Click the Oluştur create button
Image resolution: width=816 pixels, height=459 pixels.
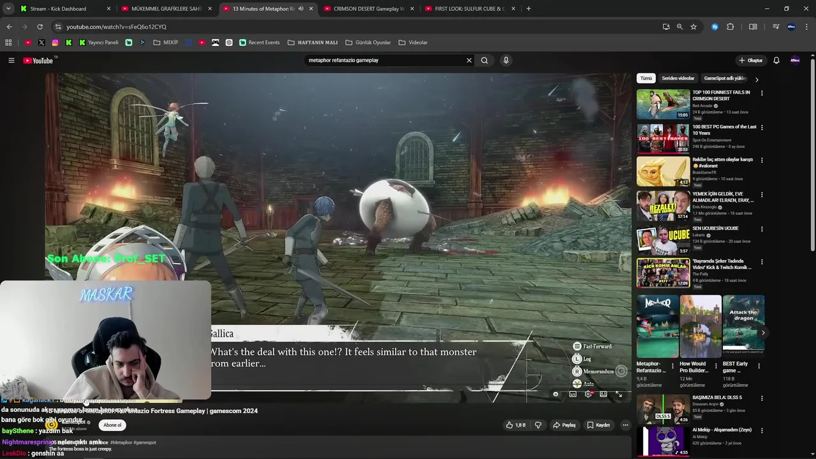750,61
